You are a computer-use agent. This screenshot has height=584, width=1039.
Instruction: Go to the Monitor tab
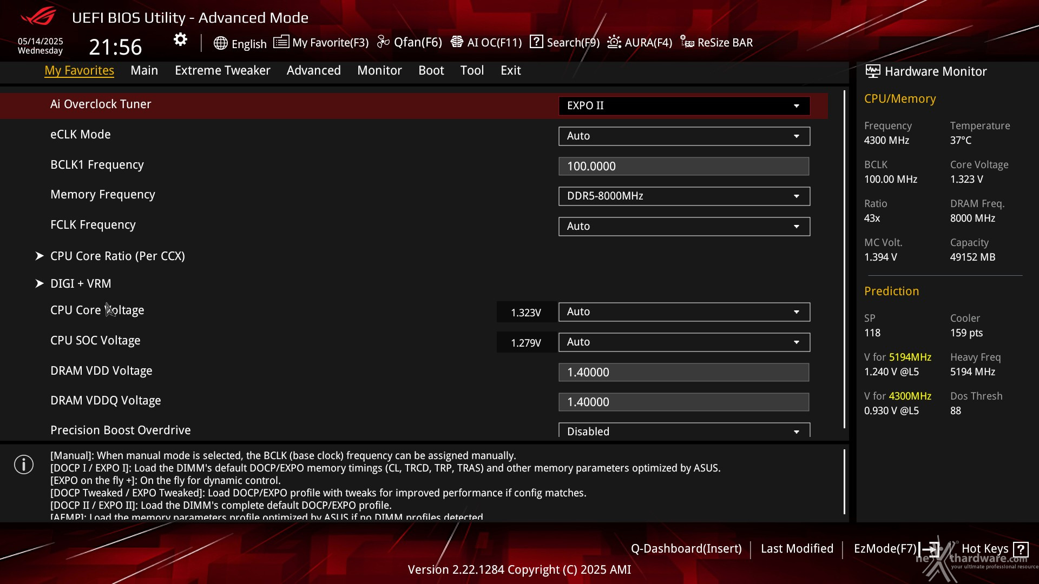tap(379, 70)
